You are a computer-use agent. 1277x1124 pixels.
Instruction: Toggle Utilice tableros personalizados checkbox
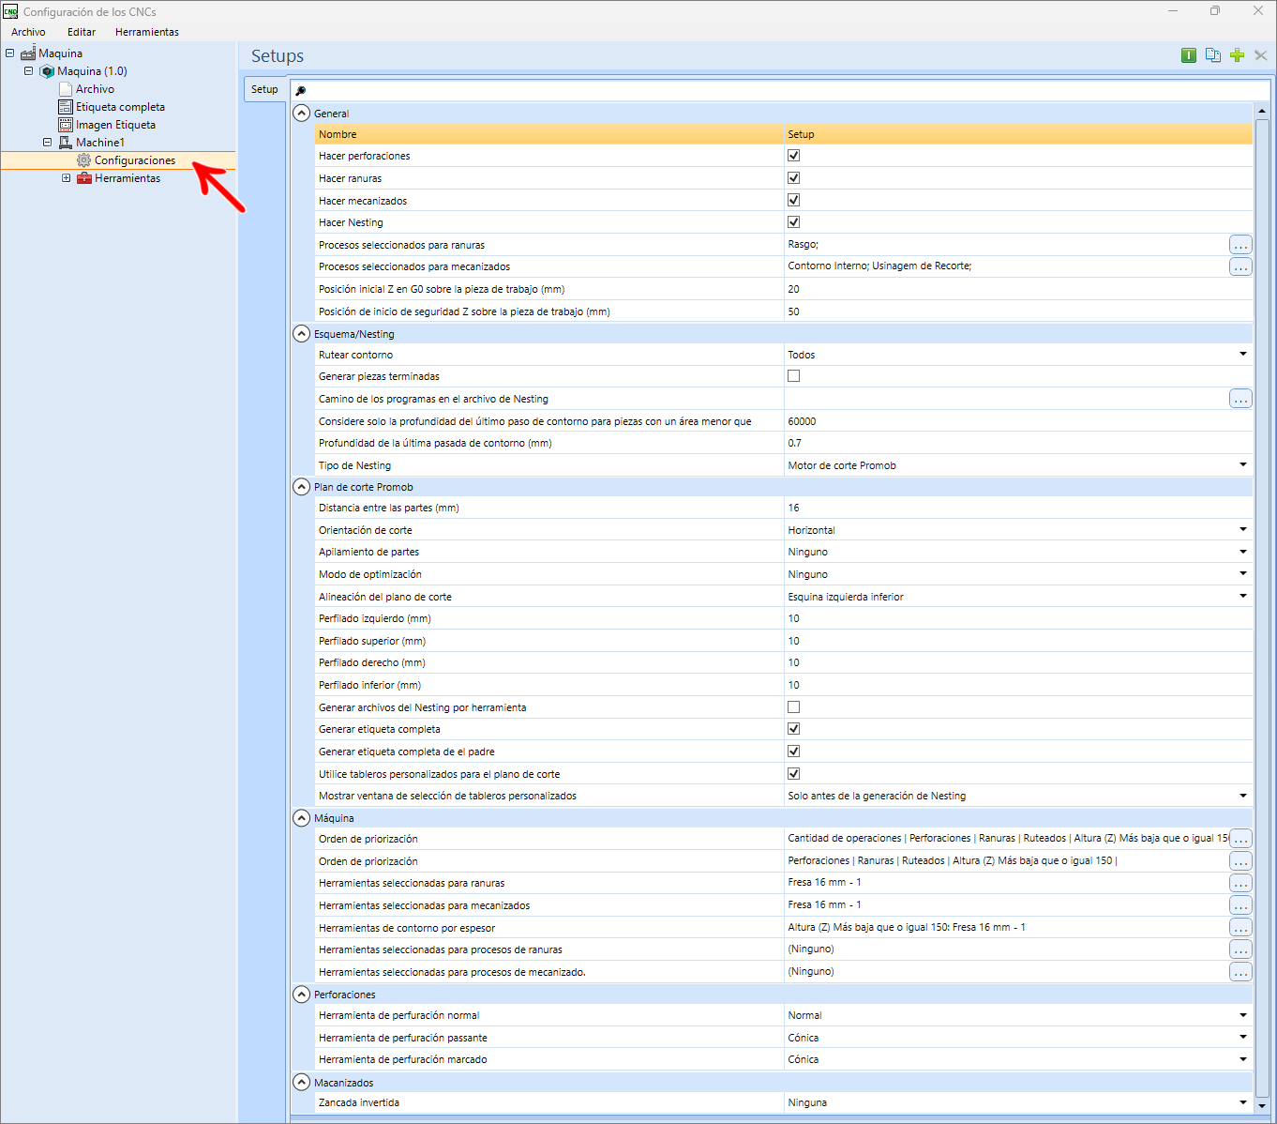pos(794,774)
